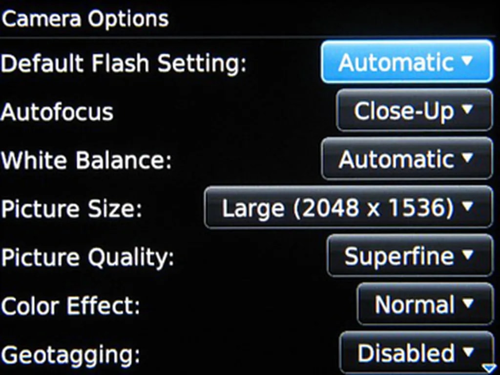Click the triangle arrow beside Normal
This screenshot has width=500, height=375.
[467, 303]
